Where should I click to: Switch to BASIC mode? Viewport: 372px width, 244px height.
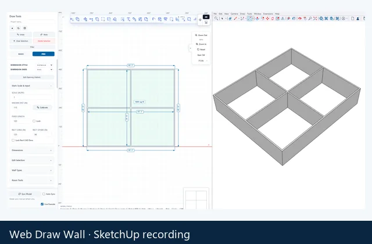tap(21, 54)
